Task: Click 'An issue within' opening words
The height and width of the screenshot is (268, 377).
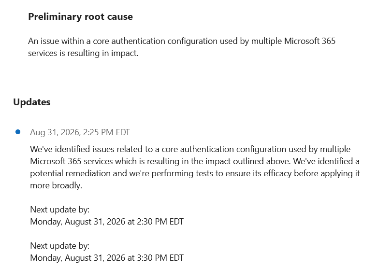Action: tap(56, 41)
